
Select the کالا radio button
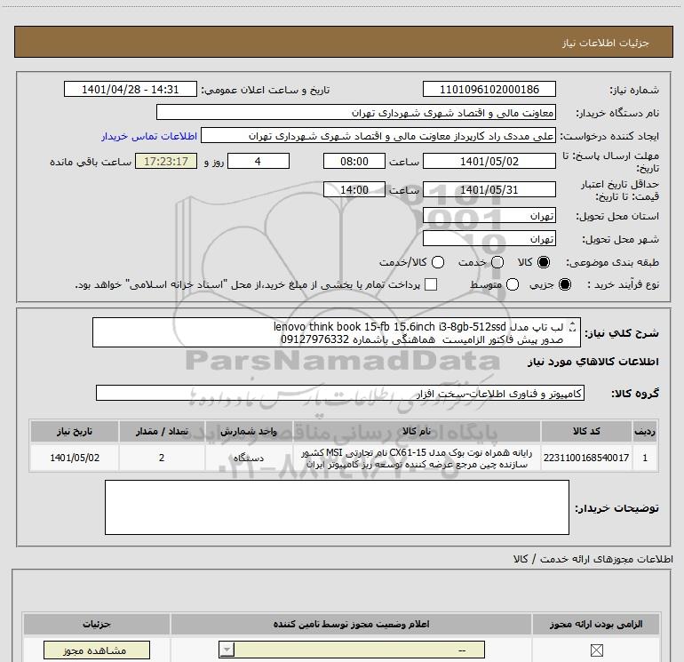point(544,262)
